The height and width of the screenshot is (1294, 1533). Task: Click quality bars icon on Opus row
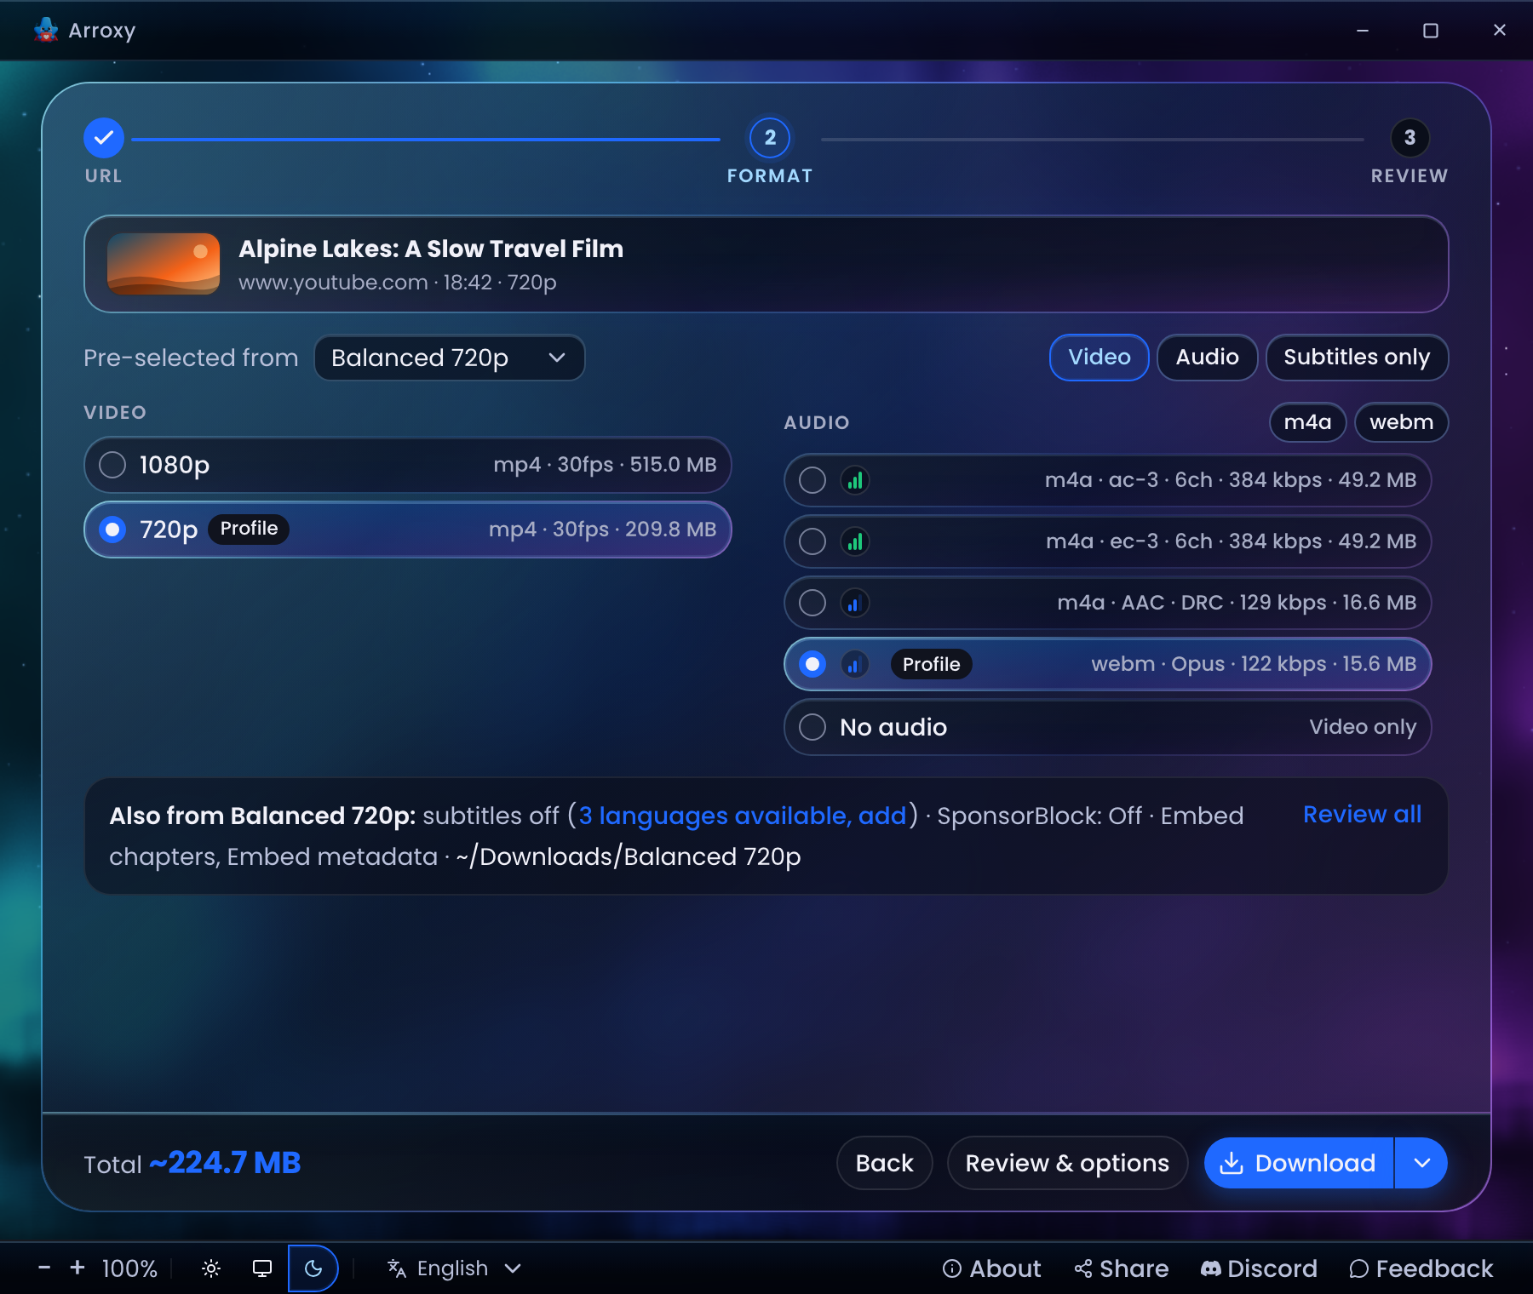coord(854,664)
